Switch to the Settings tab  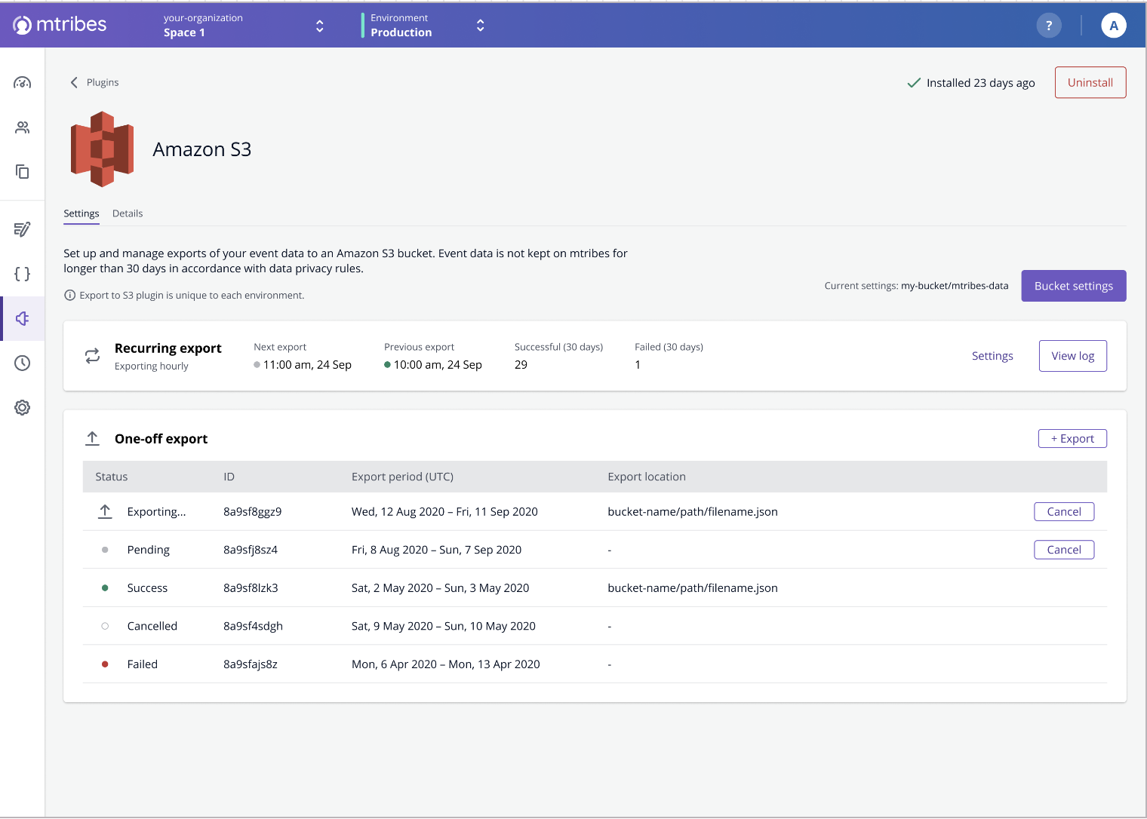pyautogui.click(x=81, y=213)
